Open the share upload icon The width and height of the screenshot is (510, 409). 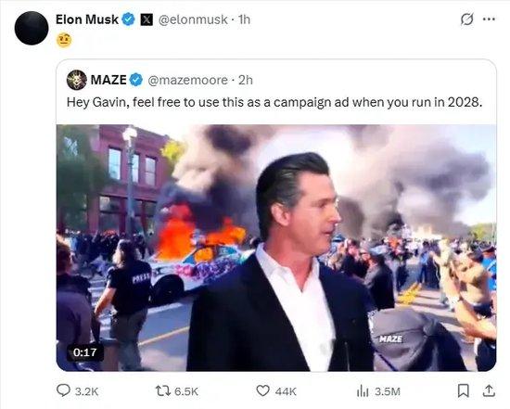(x=489, y=390)
